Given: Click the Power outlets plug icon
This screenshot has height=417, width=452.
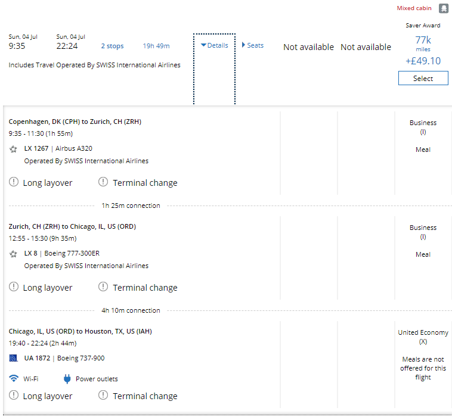Looking at the screenshot, I should tap(67, 379).
